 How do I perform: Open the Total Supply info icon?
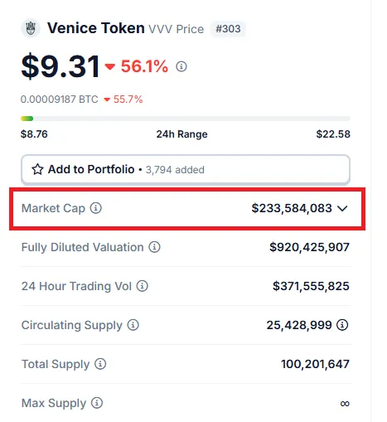100,364
